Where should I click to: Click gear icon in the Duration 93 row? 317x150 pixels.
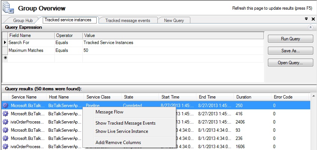point(6,130)
